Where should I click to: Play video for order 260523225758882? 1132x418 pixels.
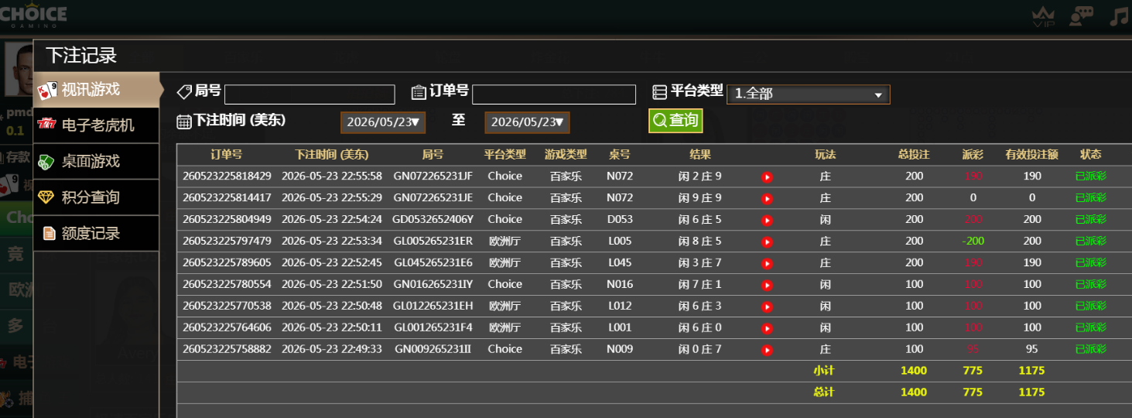pyautogui.click(x=767, y=350)
